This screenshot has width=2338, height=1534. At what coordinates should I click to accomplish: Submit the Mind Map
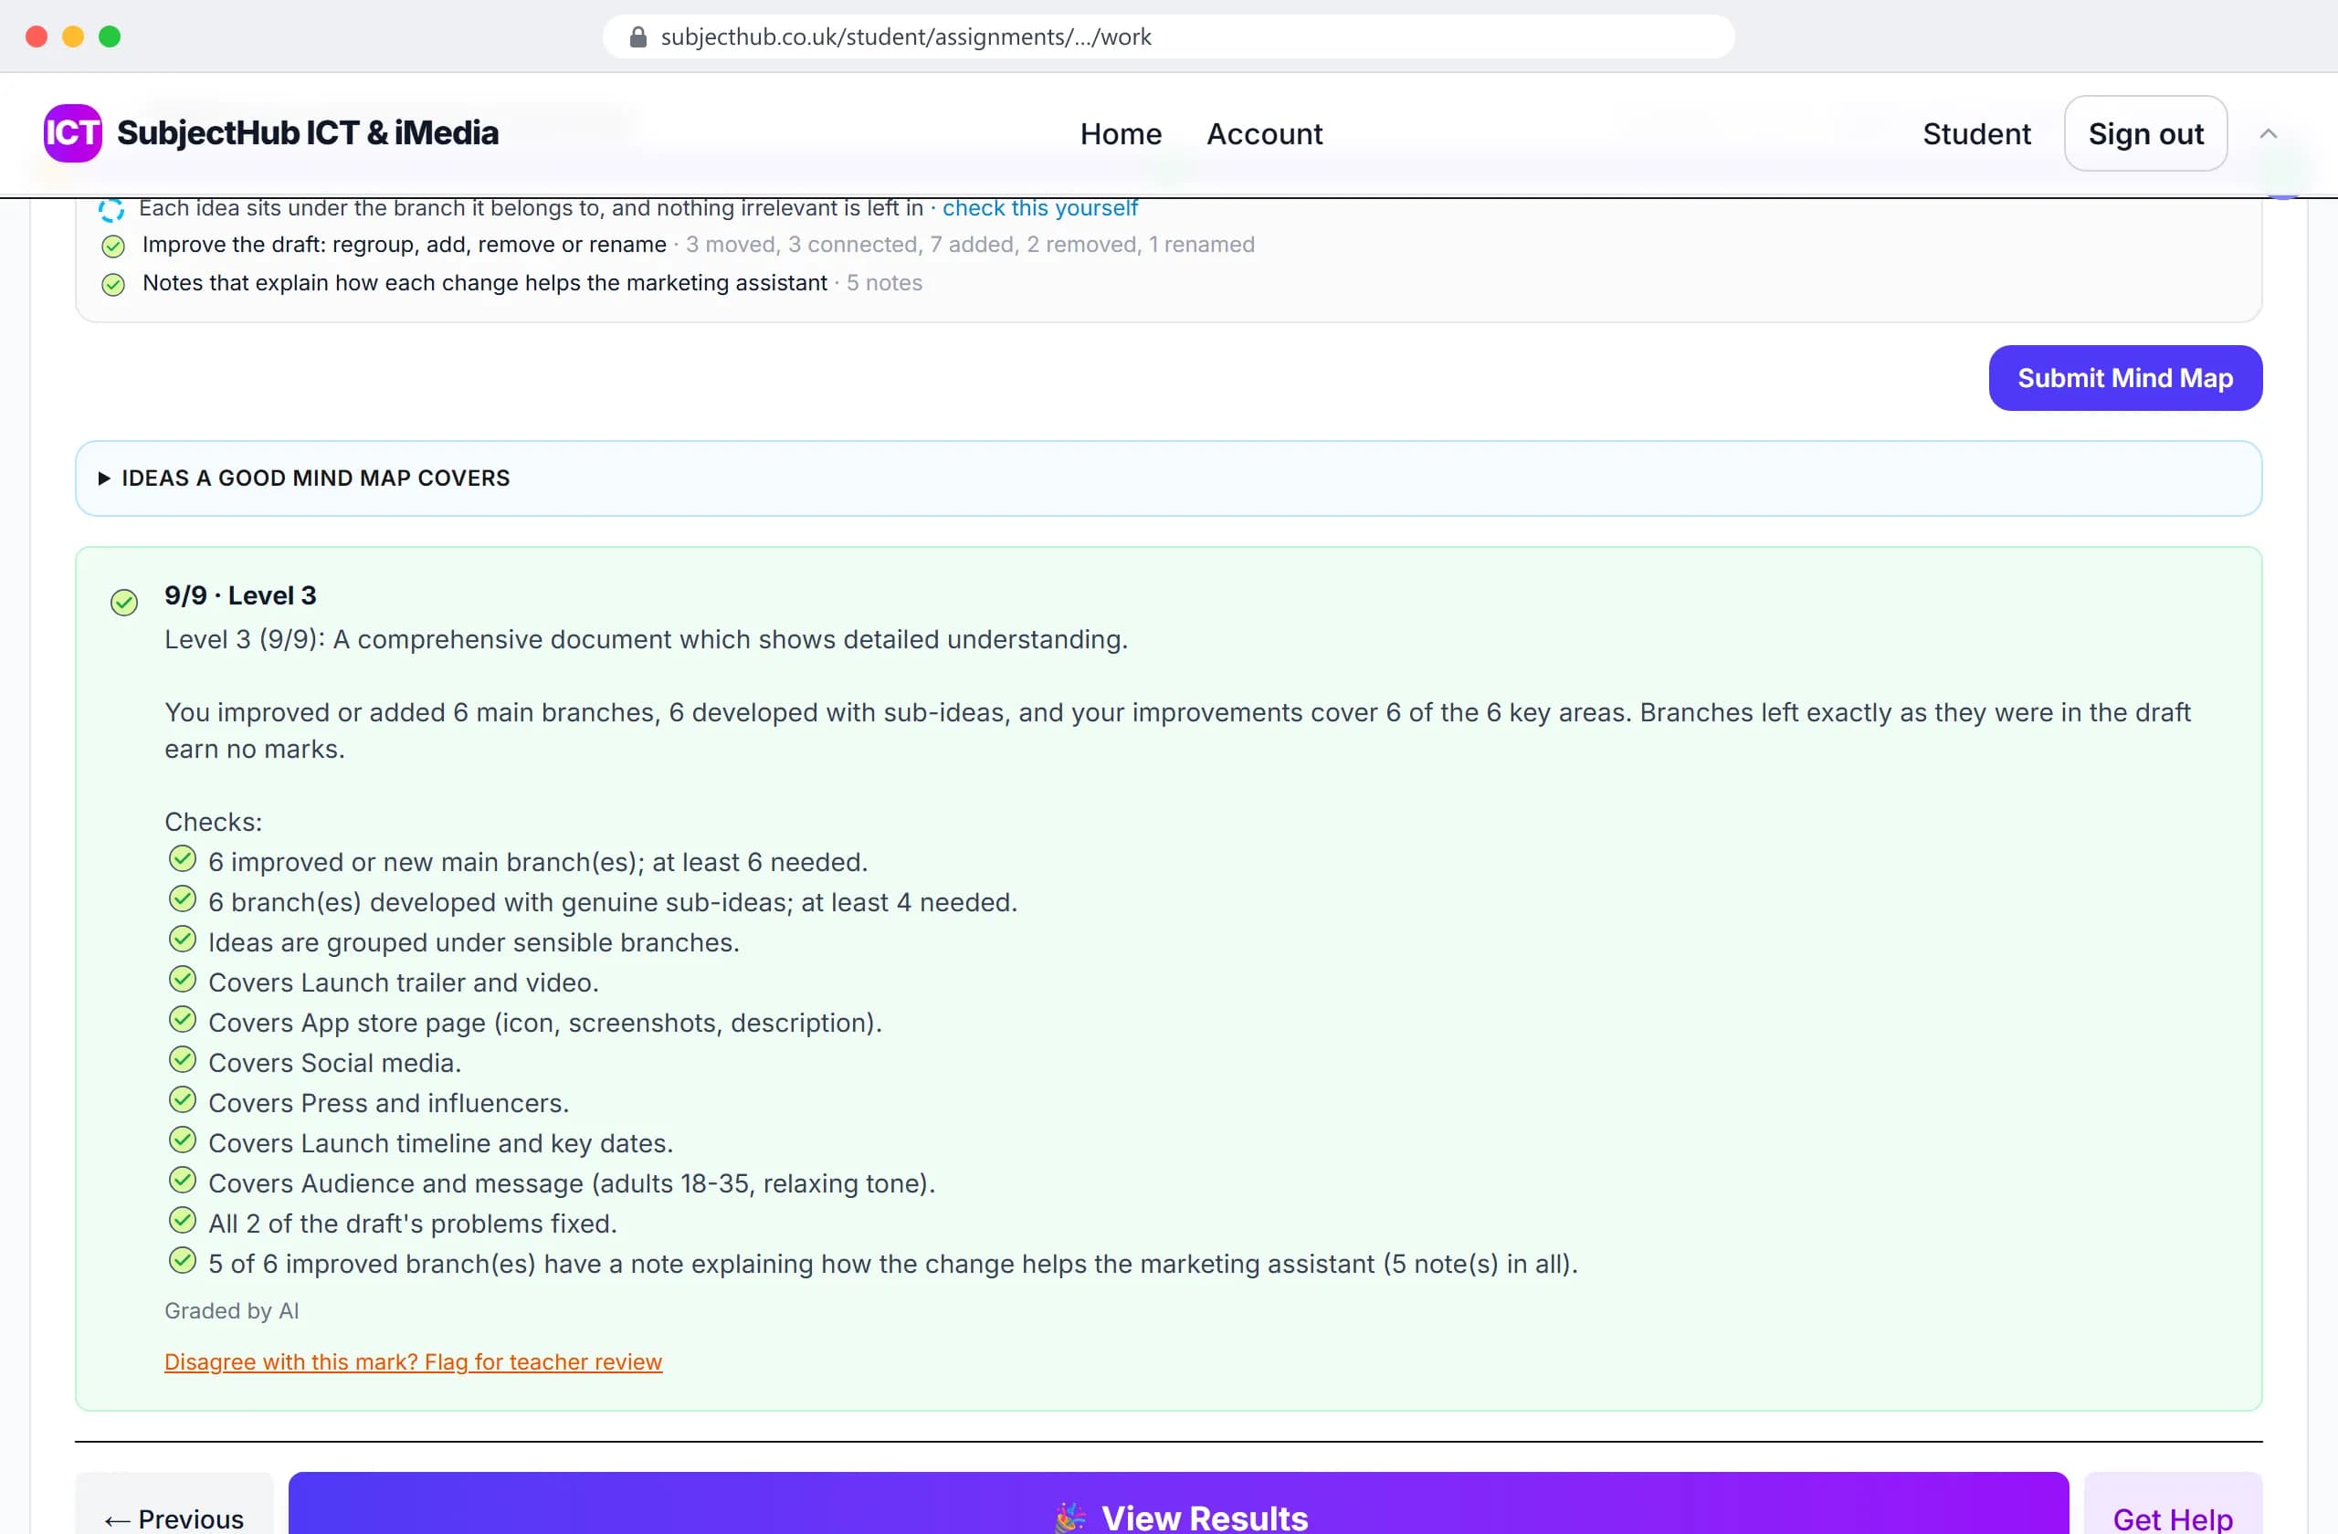(x=2125, y=378)
